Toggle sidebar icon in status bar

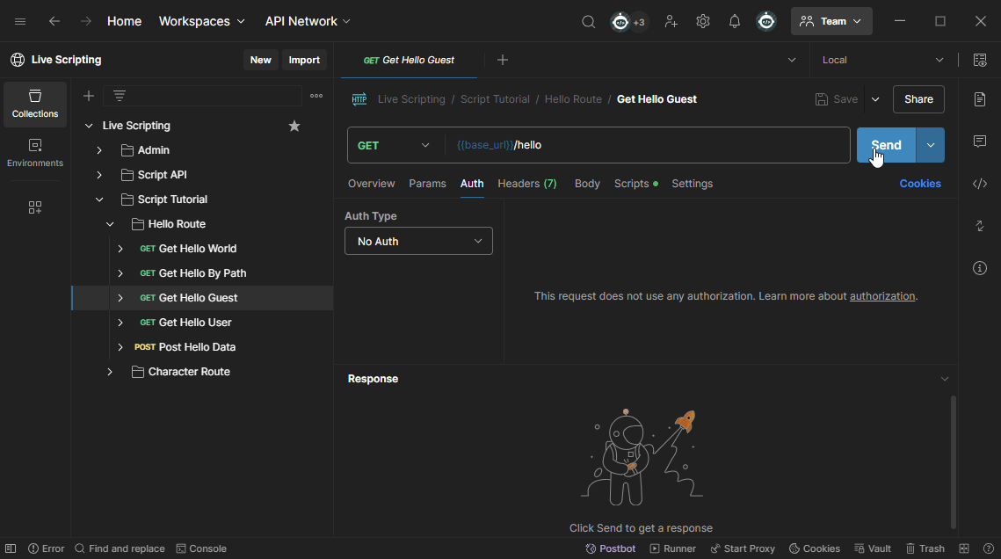11,548
